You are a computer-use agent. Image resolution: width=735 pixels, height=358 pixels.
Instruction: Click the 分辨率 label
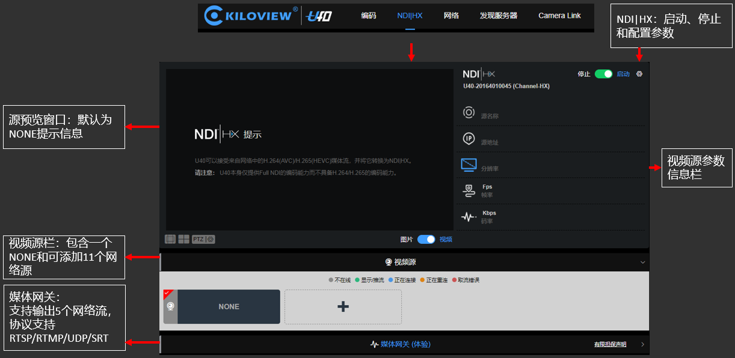tap(490, 169)
